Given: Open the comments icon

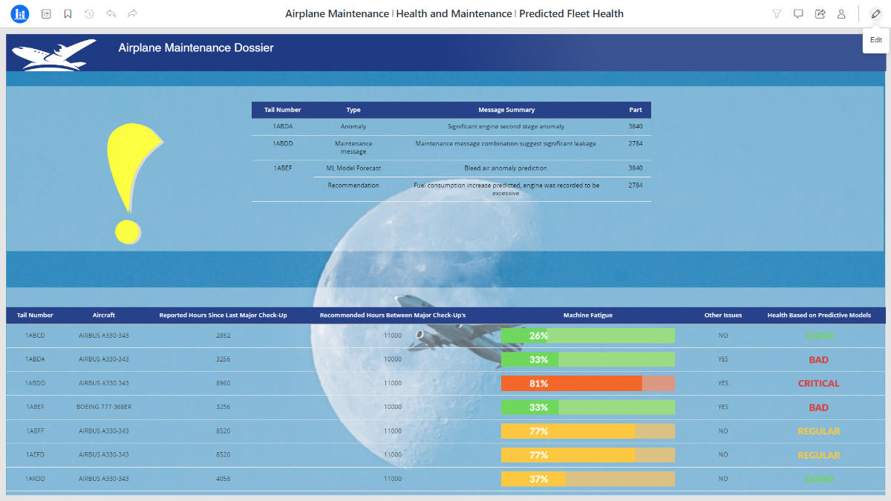Looking at the screenshot, I should (798, 13).
